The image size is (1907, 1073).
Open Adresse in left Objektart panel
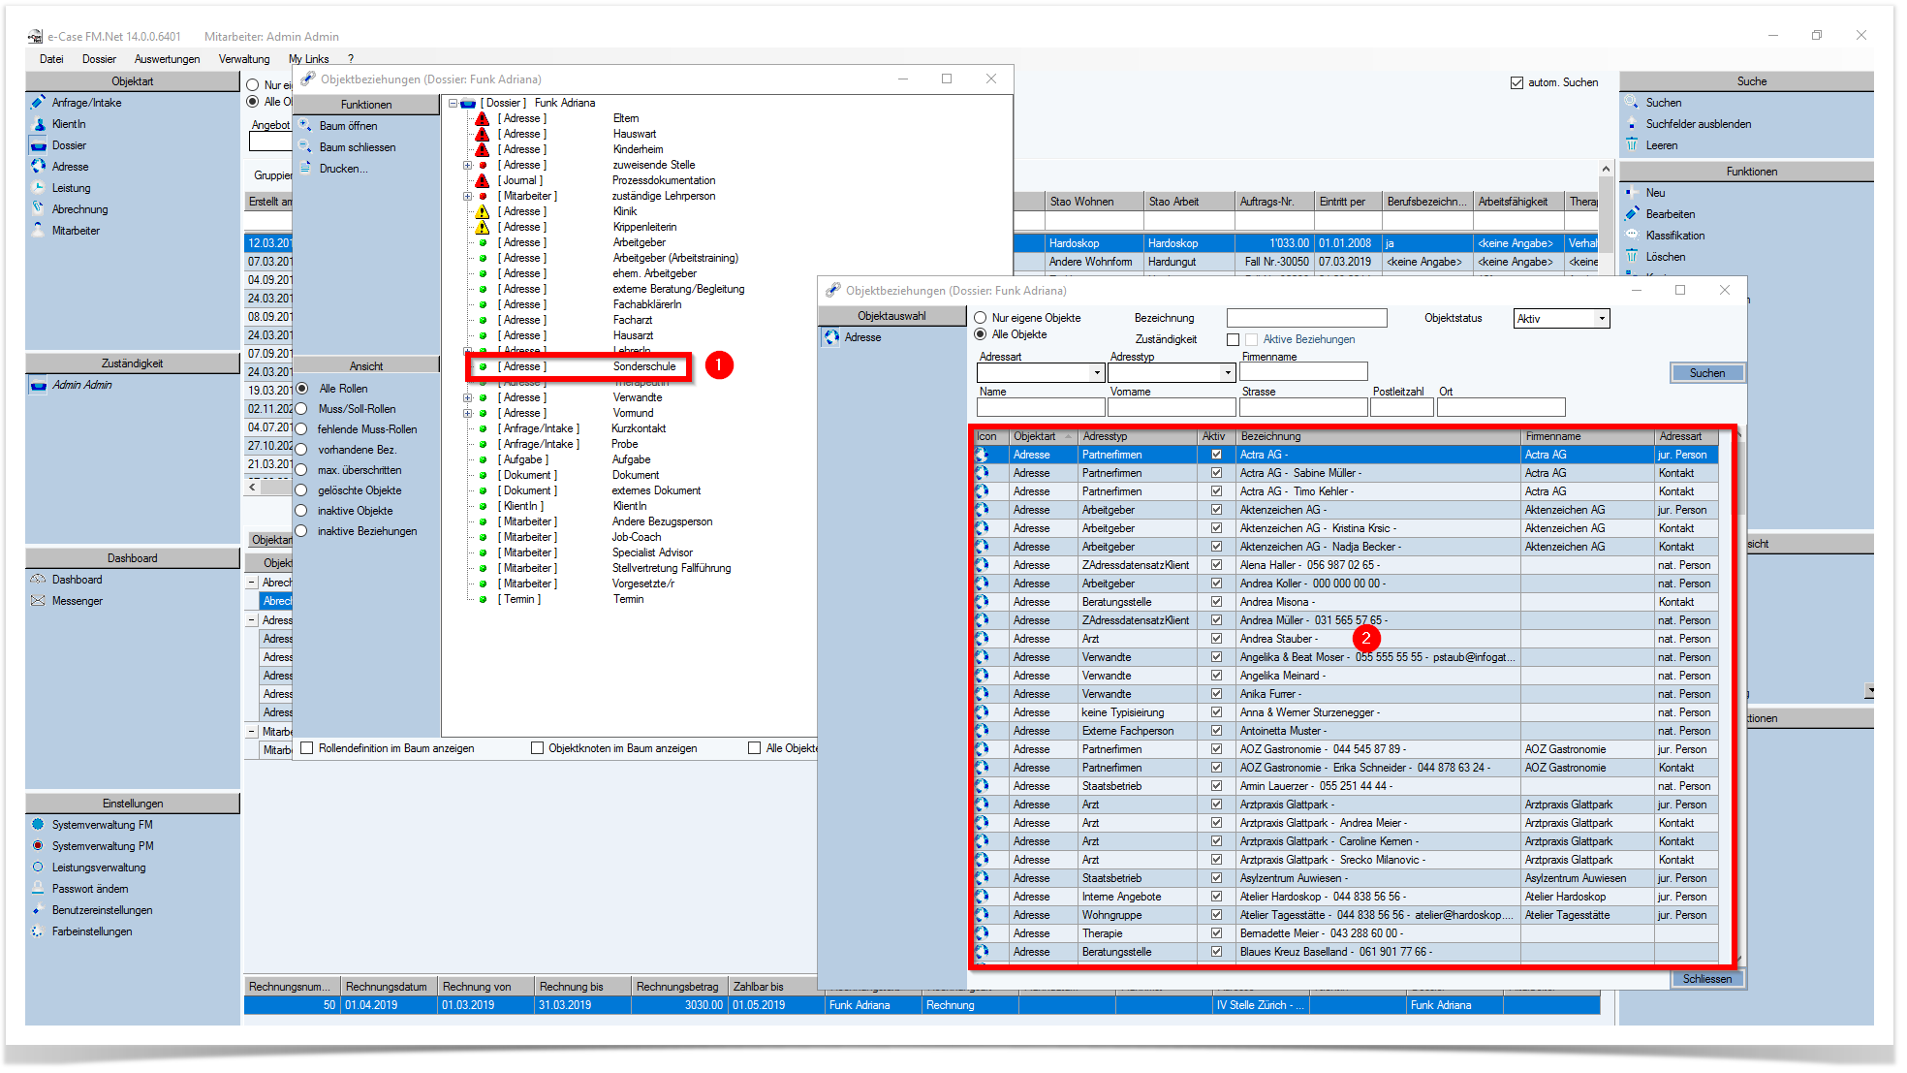click(70, 167)
